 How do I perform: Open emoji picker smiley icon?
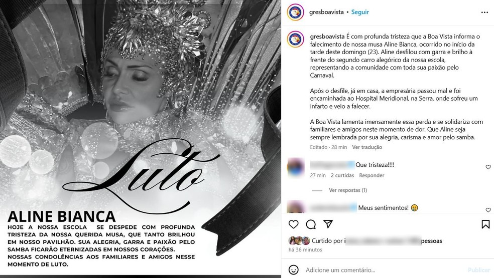(x=293, y=270)
